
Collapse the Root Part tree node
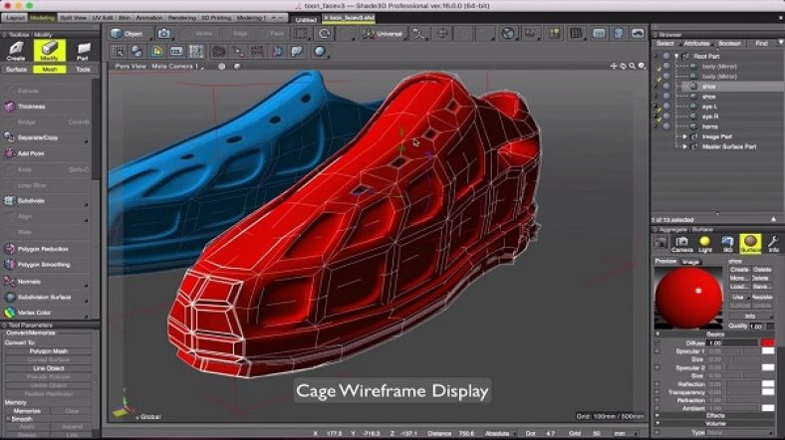676,56
